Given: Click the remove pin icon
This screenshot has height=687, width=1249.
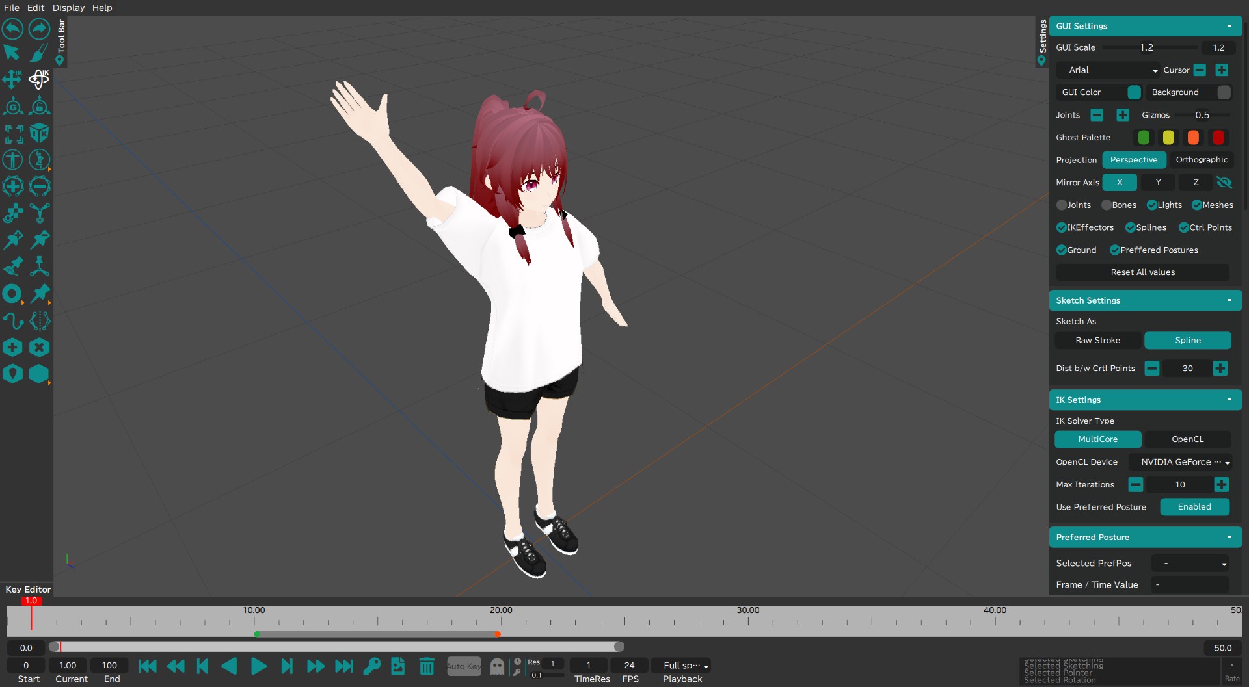Looking at the screenshot, I should click(x=39, y=240).
